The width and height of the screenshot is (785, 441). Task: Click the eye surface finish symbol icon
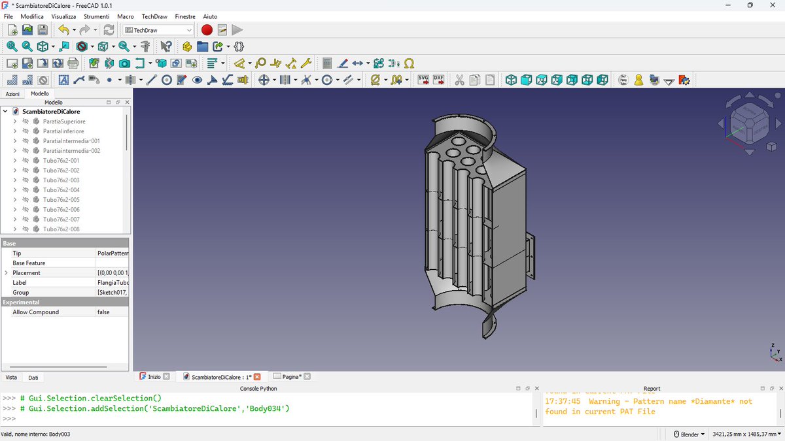(197, 80)
